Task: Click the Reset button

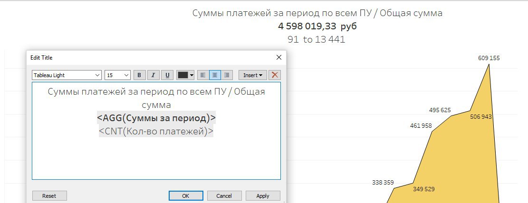Action: (49, 196)
